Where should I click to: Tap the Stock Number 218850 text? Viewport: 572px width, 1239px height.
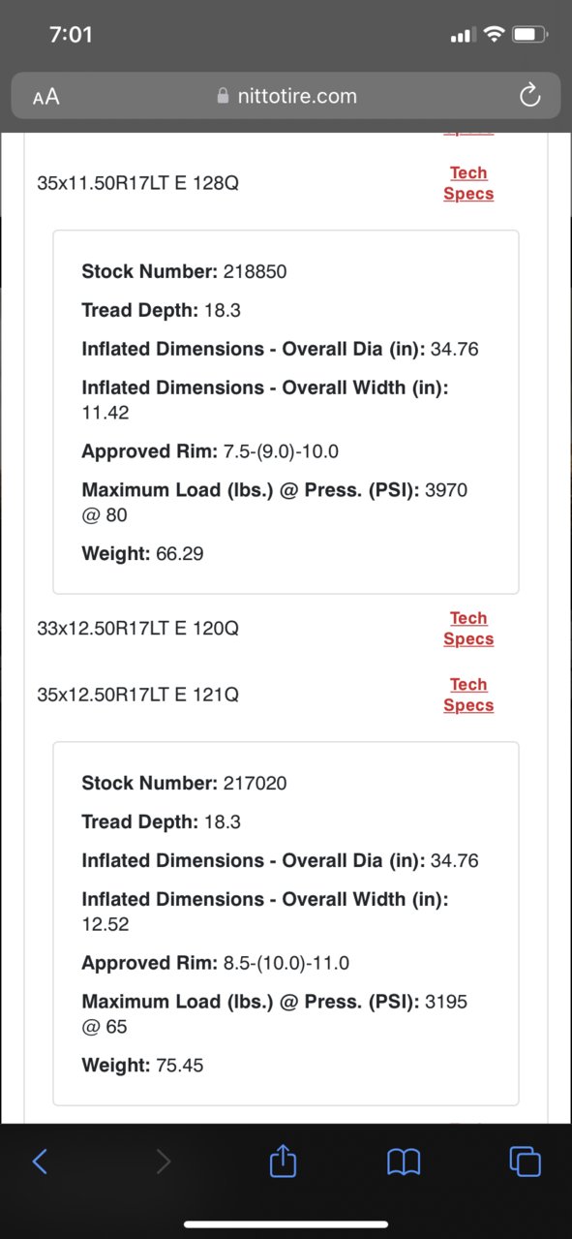tap(184, 271)
